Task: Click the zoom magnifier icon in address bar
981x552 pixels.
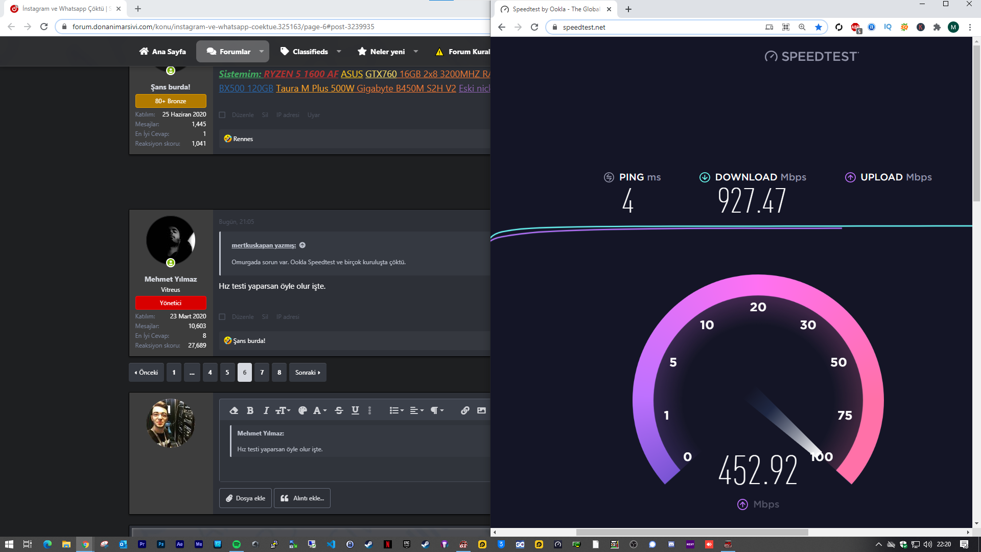Action: [x=802, y=27]
